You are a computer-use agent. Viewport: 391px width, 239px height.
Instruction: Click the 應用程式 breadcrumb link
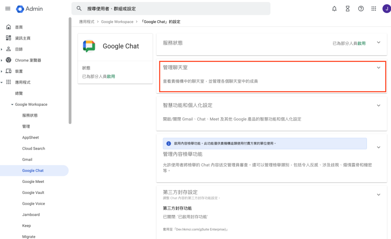coord(87,22)
